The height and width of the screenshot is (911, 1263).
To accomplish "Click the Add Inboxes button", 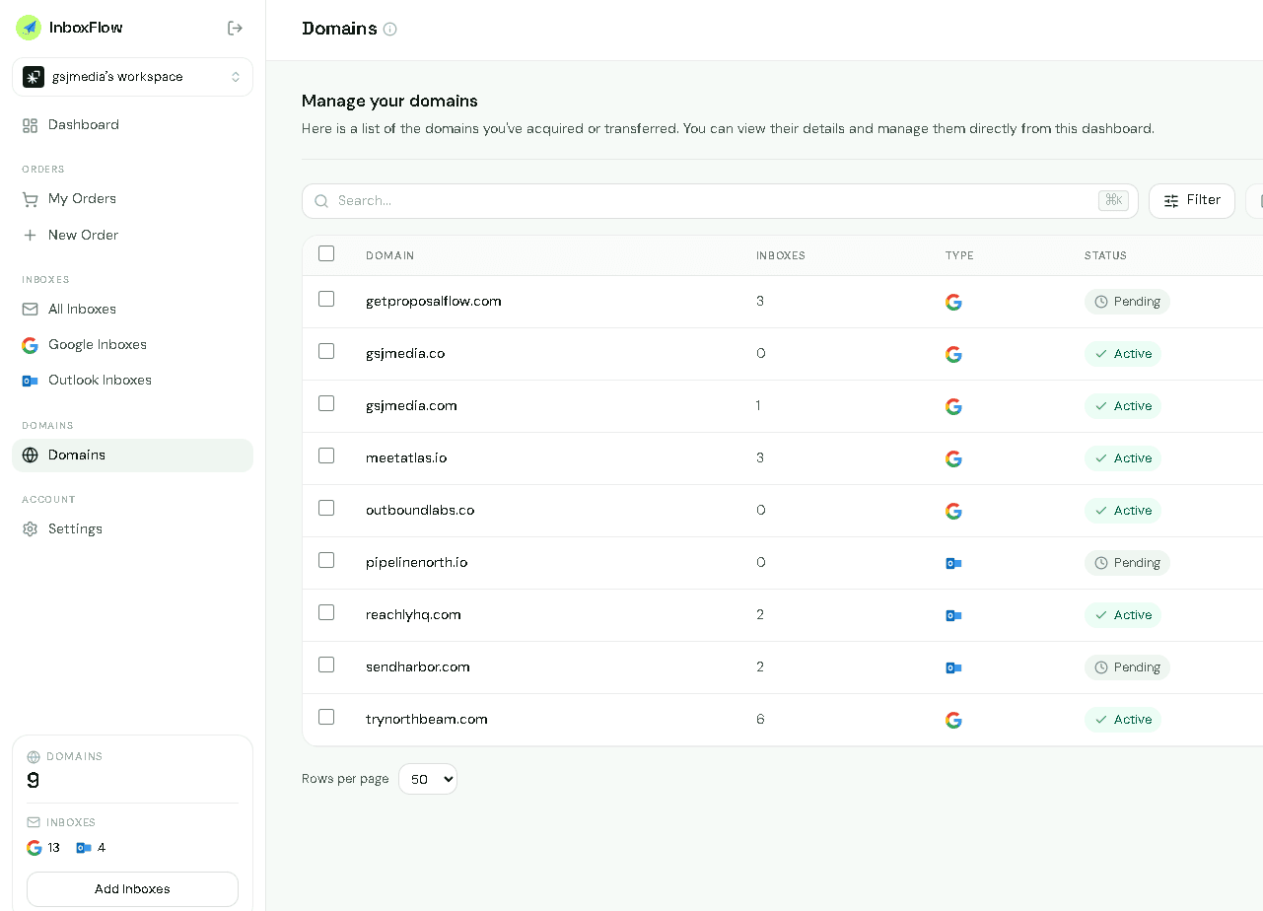I will (x=132, y=889).
